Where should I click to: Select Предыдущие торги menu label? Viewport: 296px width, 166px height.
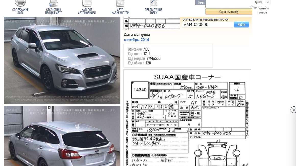point(153,11)
